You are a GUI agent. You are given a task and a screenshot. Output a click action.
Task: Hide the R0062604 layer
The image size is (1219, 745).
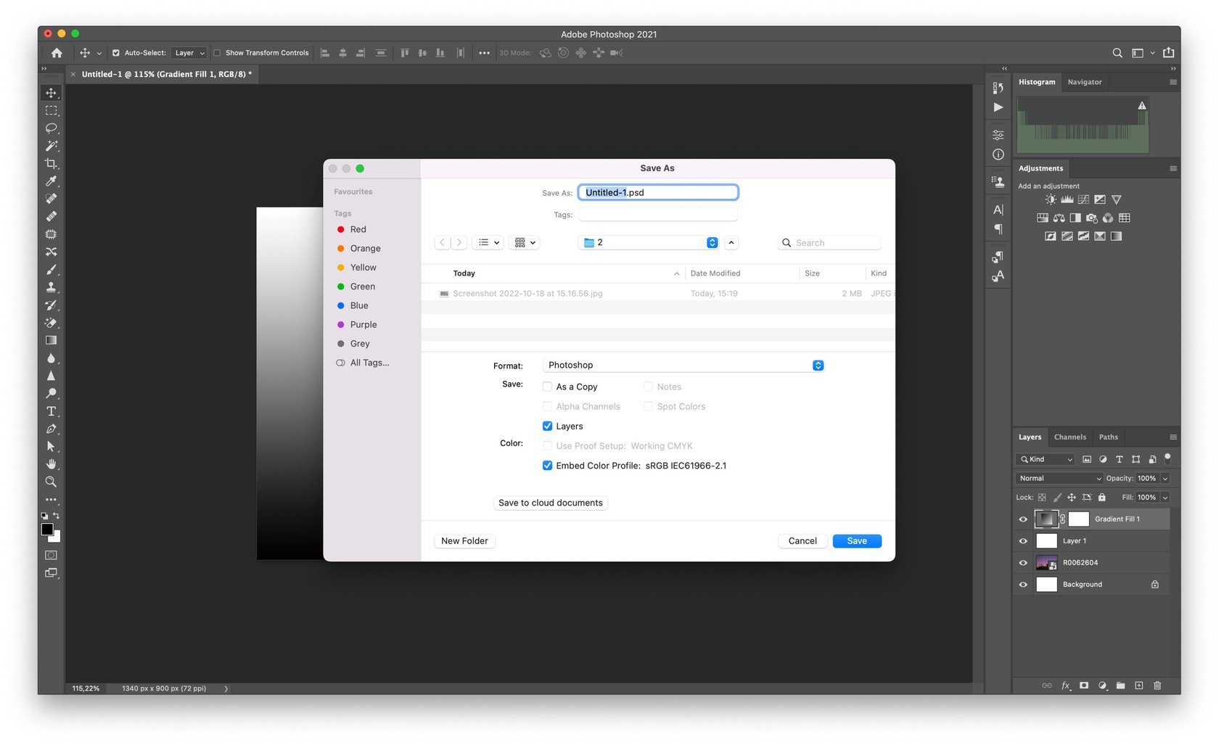tap(1023, 563)
